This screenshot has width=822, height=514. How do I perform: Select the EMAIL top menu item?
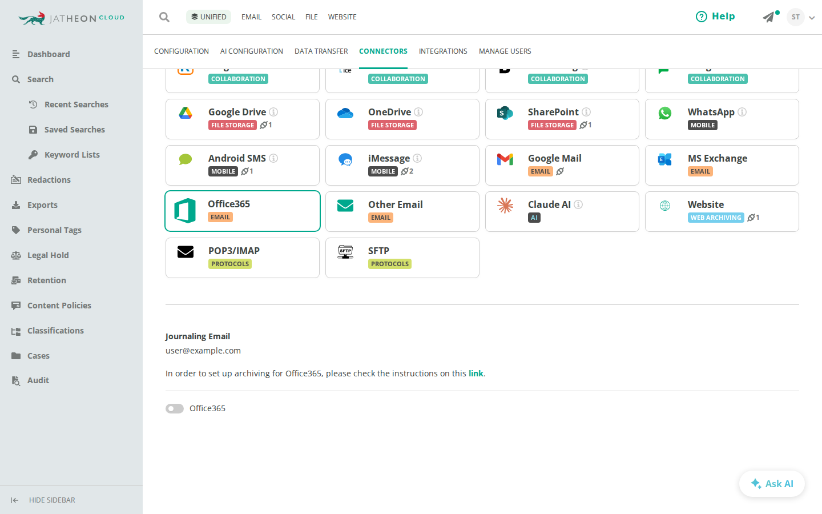click(251, 17)
